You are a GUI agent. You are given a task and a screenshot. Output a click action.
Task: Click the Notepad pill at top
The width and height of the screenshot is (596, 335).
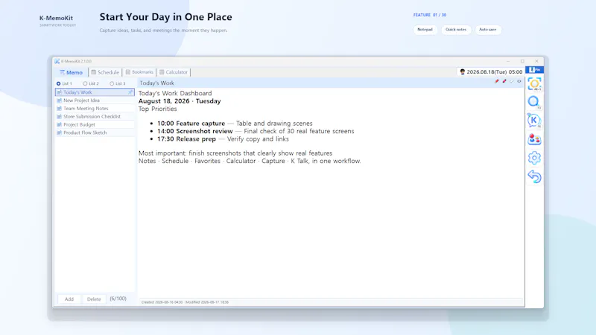425,30
